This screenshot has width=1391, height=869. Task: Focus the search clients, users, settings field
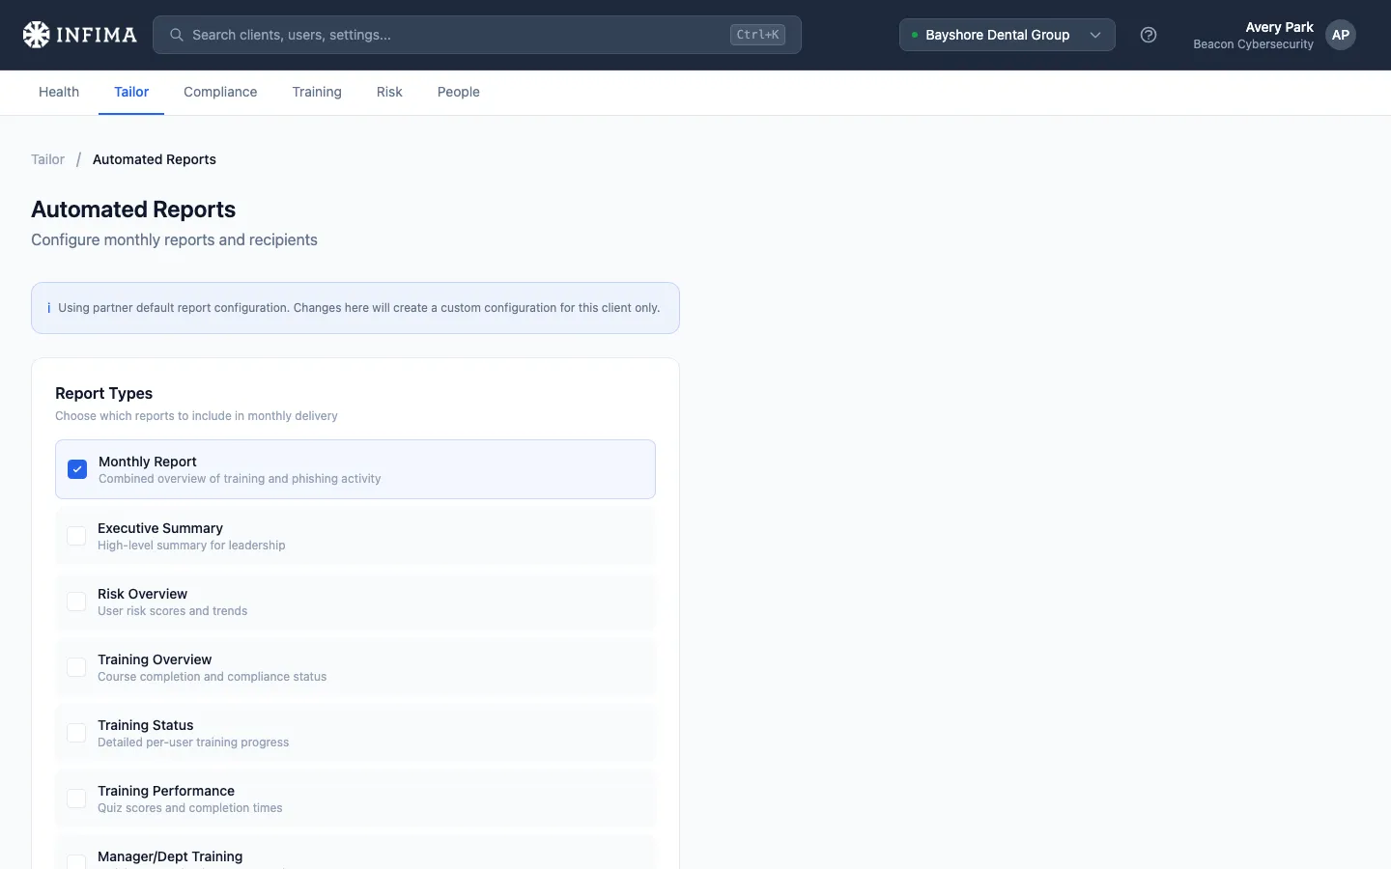point(477,35)
